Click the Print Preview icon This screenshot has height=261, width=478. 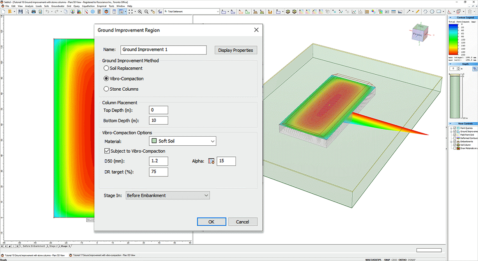coord(27,11)
